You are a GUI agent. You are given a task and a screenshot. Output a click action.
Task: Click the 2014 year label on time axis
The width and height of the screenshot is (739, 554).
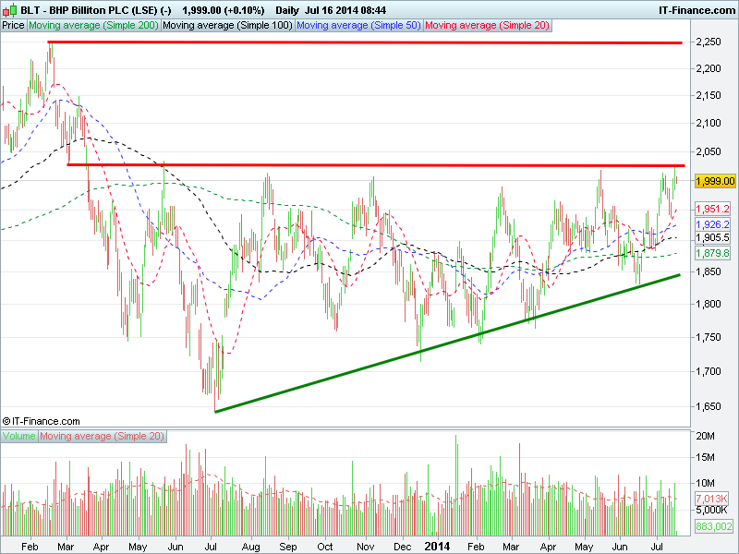(x=437, y=547)
